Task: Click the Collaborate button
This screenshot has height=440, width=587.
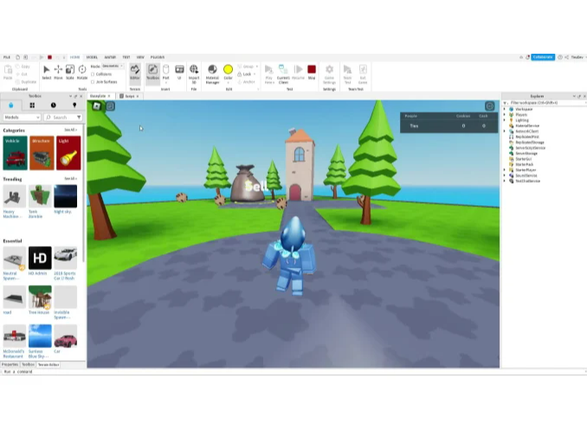Action: (543, 57)
